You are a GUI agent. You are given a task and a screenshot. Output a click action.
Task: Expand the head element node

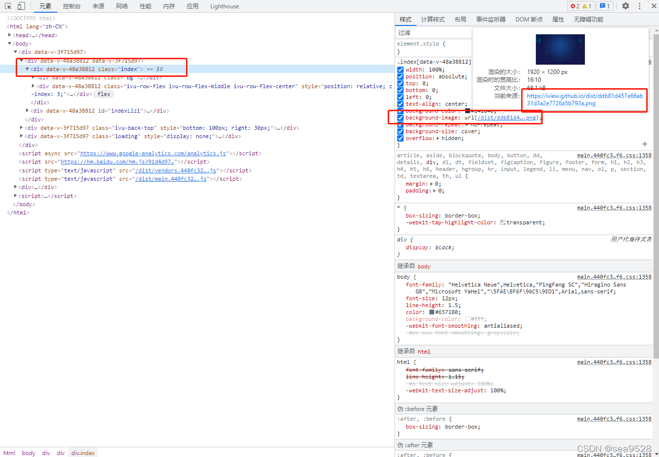[x=9, y=35]
